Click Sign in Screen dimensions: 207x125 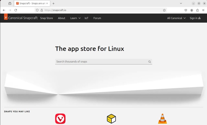(x=195, y=18)
